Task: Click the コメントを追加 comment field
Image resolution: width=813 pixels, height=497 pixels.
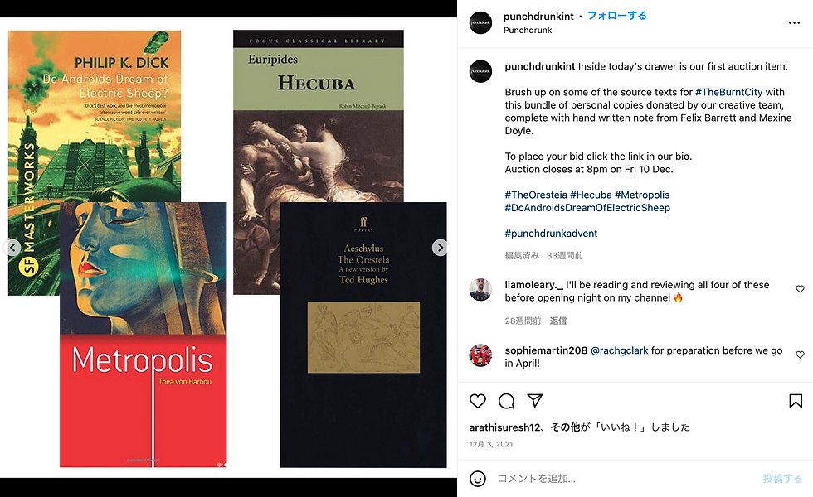Action: 625,479
